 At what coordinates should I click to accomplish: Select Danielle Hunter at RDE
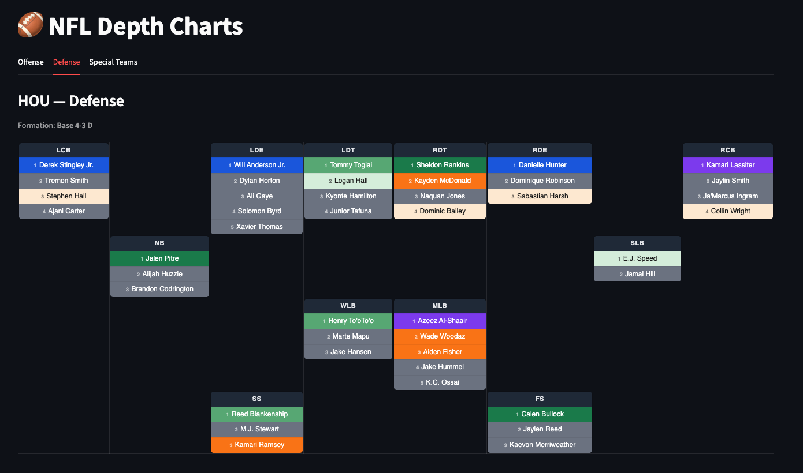540,165
